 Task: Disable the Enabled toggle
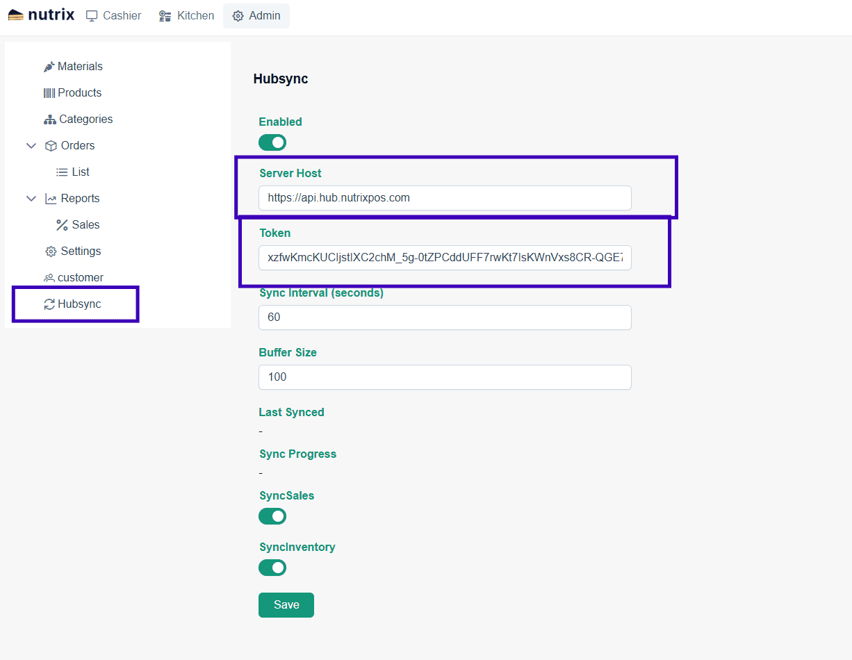click(272, 142)
